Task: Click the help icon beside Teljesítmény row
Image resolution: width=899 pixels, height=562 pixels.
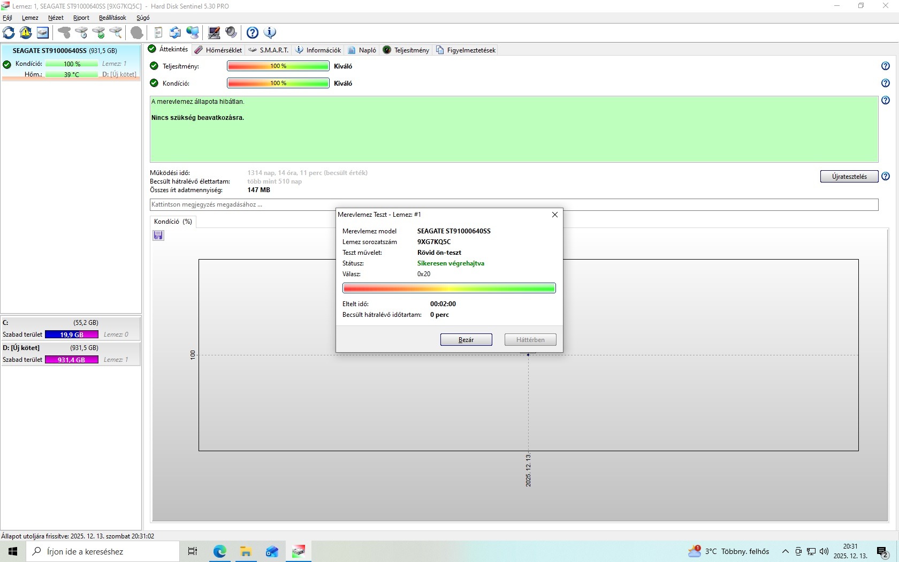Action: coord(886,66)
